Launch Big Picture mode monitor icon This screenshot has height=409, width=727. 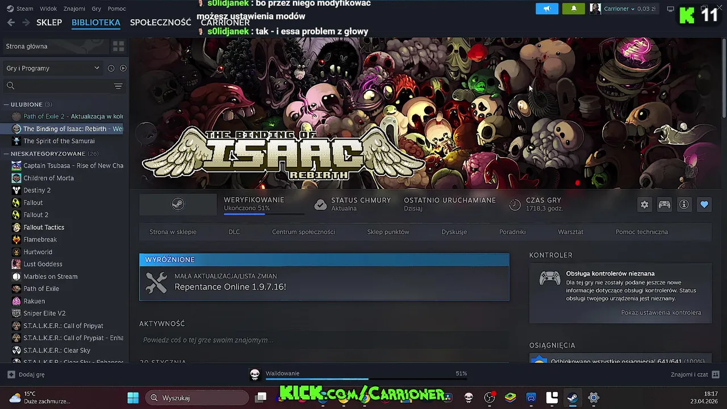[x=670, y=9]
